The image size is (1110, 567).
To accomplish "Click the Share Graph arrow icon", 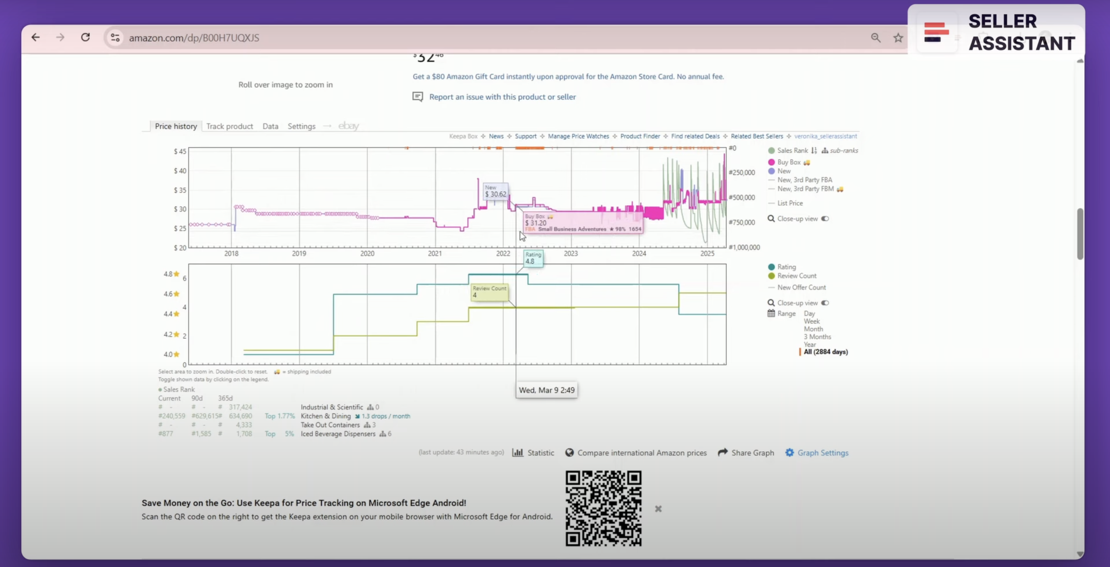I will (x=722, y=452).
